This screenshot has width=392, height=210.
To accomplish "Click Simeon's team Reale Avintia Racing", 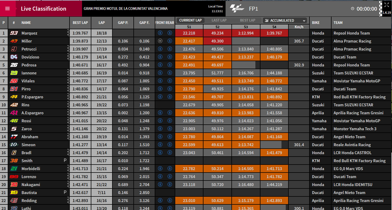I will click(352, 145).
